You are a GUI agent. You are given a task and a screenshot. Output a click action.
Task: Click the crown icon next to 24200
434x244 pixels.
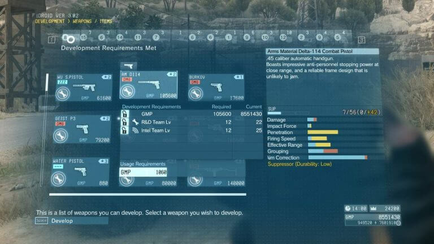(374, 208)
